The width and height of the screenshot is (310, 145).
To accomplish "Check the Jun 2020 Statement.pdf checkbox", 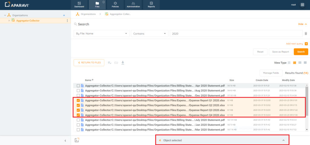I will pos(78,125).
